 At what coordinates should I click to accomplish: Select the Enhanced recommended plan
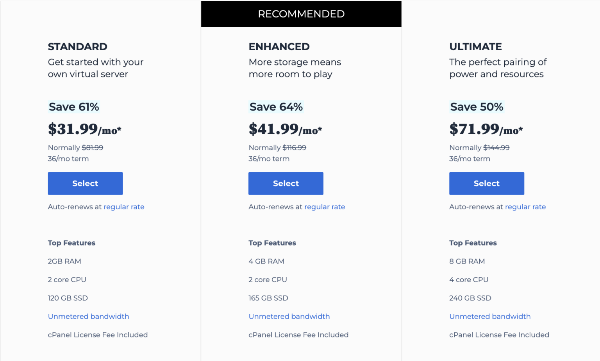[x=286, y=183]
